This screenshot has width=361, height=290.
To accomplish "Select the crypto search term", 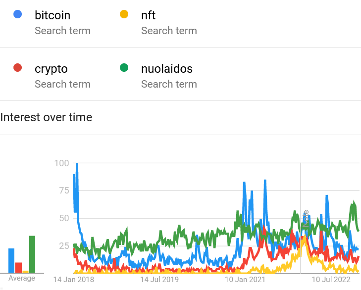I will [x=51, y=69].
